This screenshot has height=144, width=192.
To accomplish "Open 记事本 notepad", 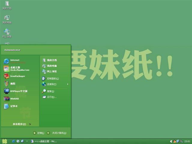I will pos(11,106).
